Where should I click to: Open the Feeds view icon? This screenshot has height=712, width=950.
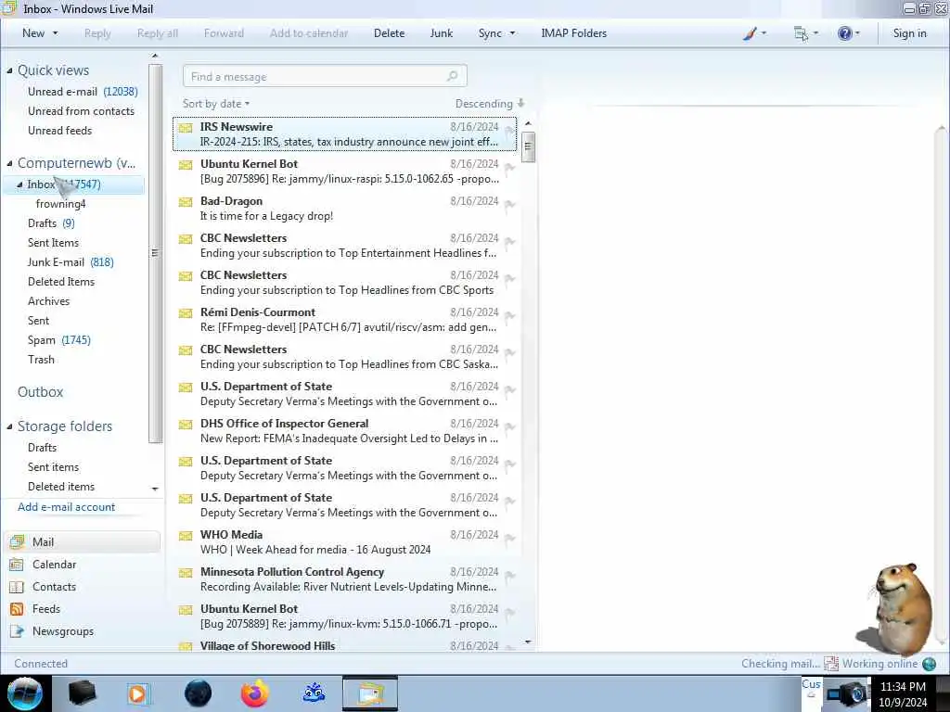click(x=17, y=609)
